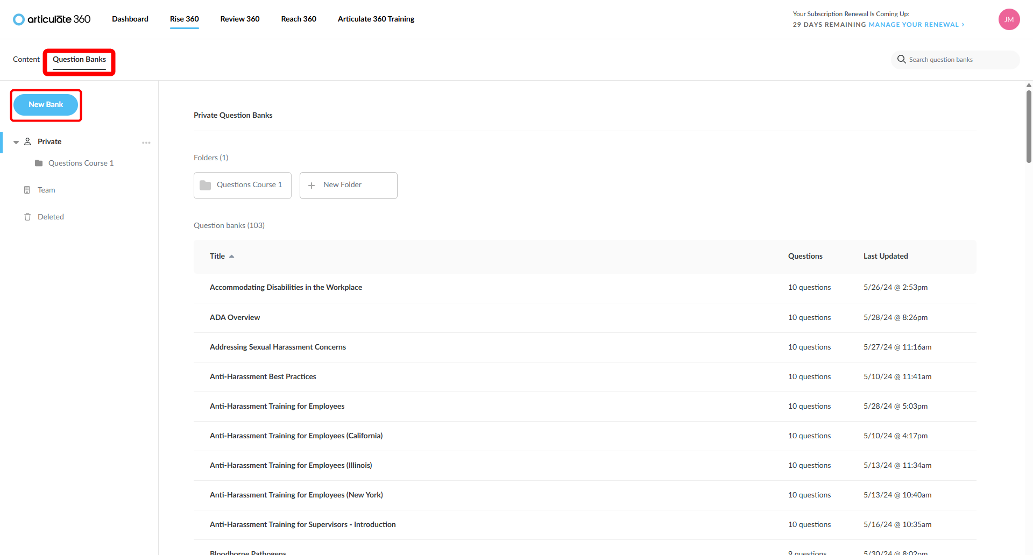Select Questions Course 1 in the sidebar tree
Screen dimensions: 1033x555
(81, 163)
